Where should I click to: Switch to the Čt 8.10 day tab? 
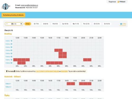[46, 24]
